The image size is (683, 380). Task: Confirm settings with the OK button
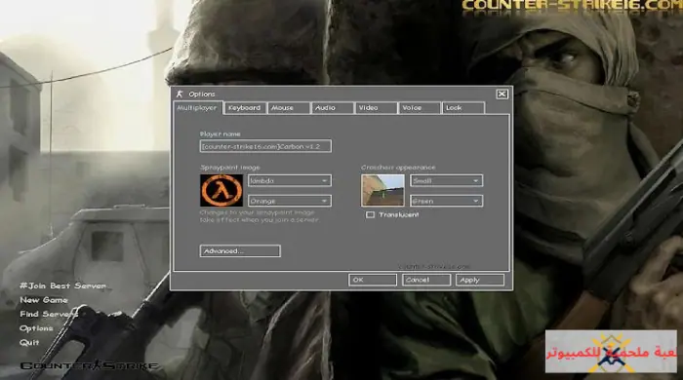pyautogui.click(x=373, y=280)
